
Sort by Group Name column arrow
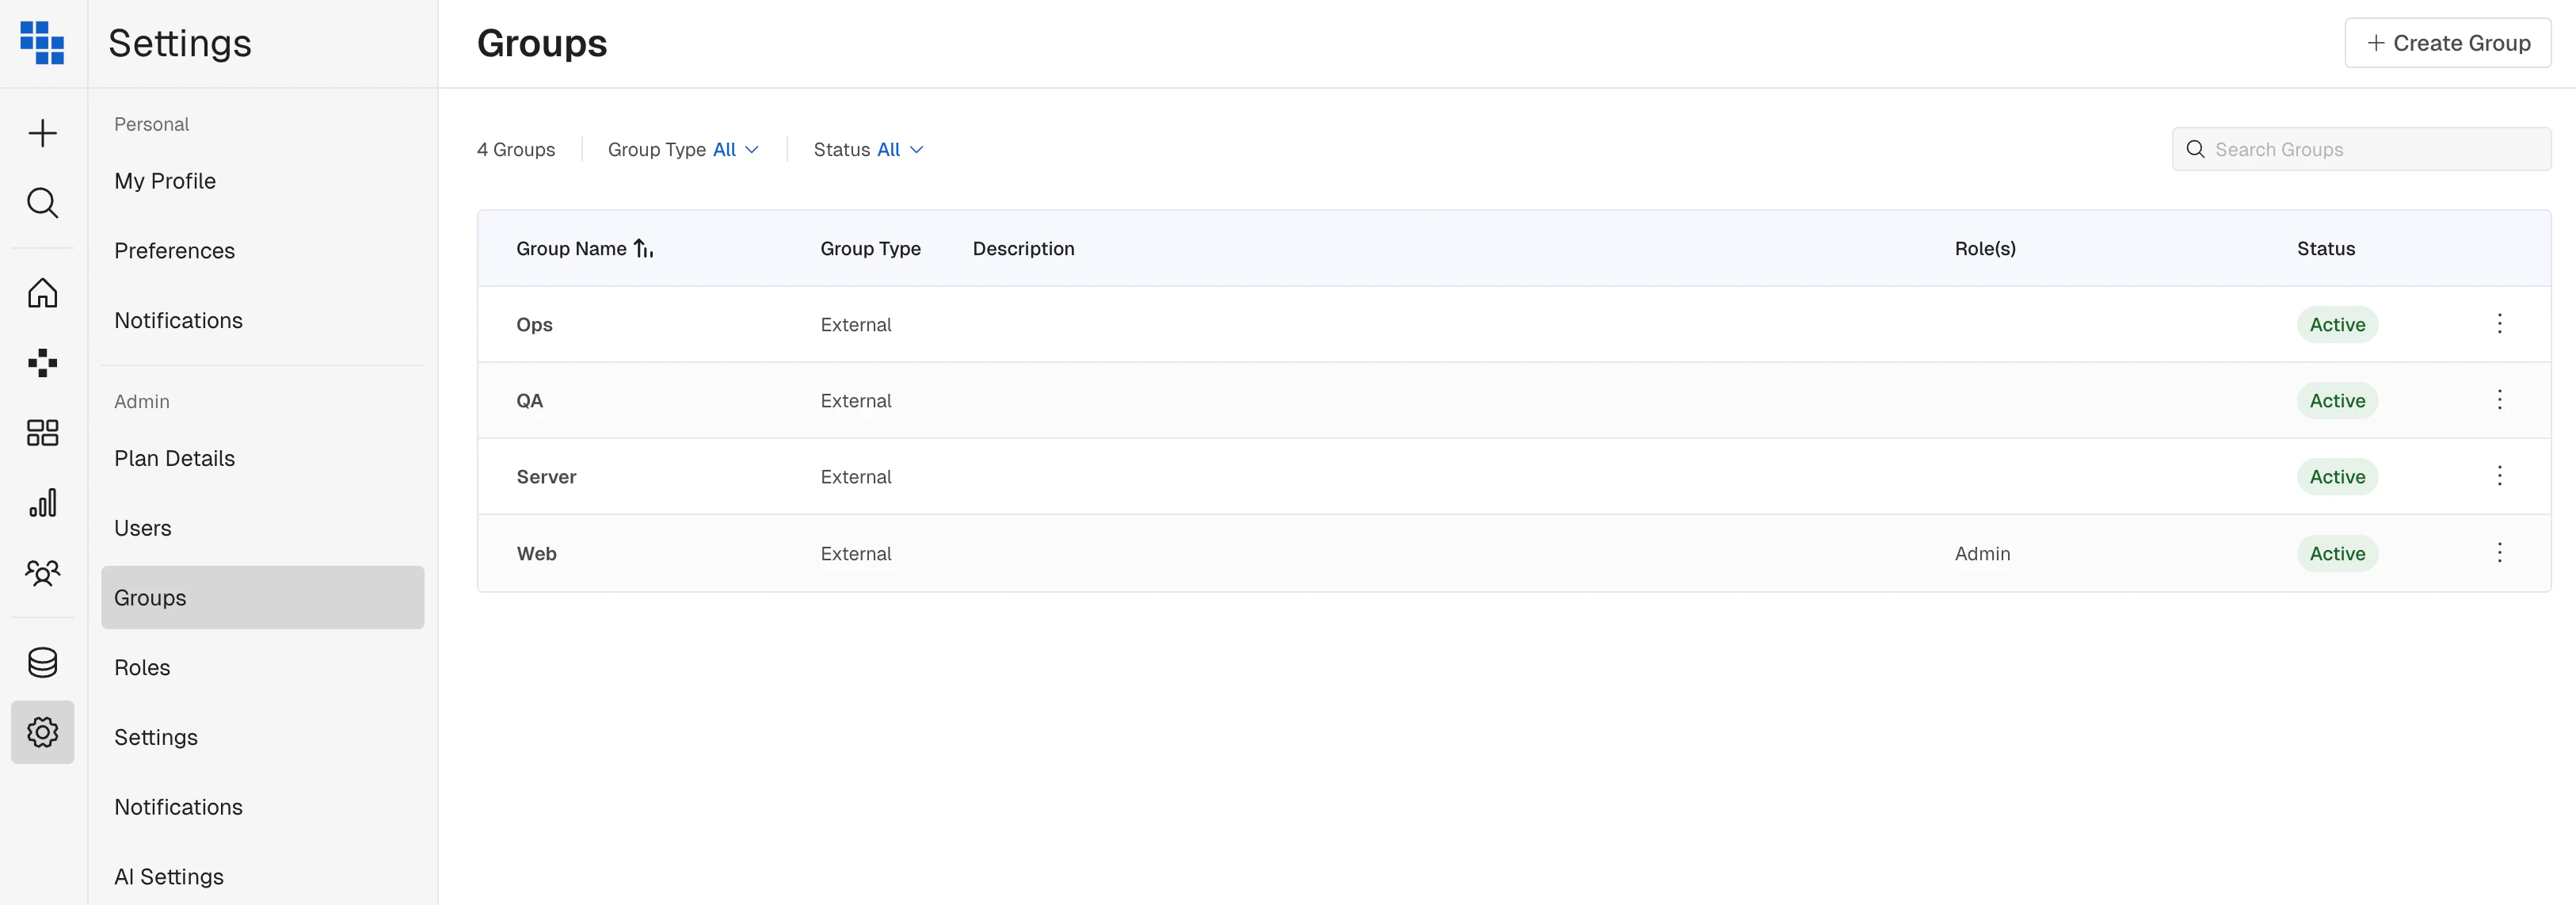643,249
